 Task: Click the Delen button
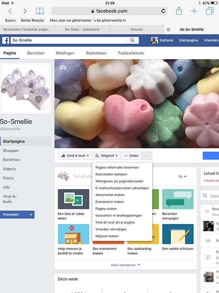point(131,156)
